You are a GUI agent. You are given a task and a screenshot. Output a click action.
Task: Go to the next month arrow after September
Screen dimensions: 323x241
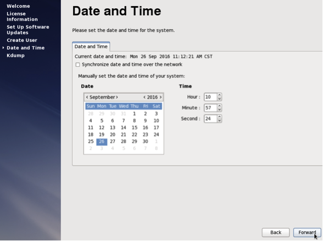(117, 97)
